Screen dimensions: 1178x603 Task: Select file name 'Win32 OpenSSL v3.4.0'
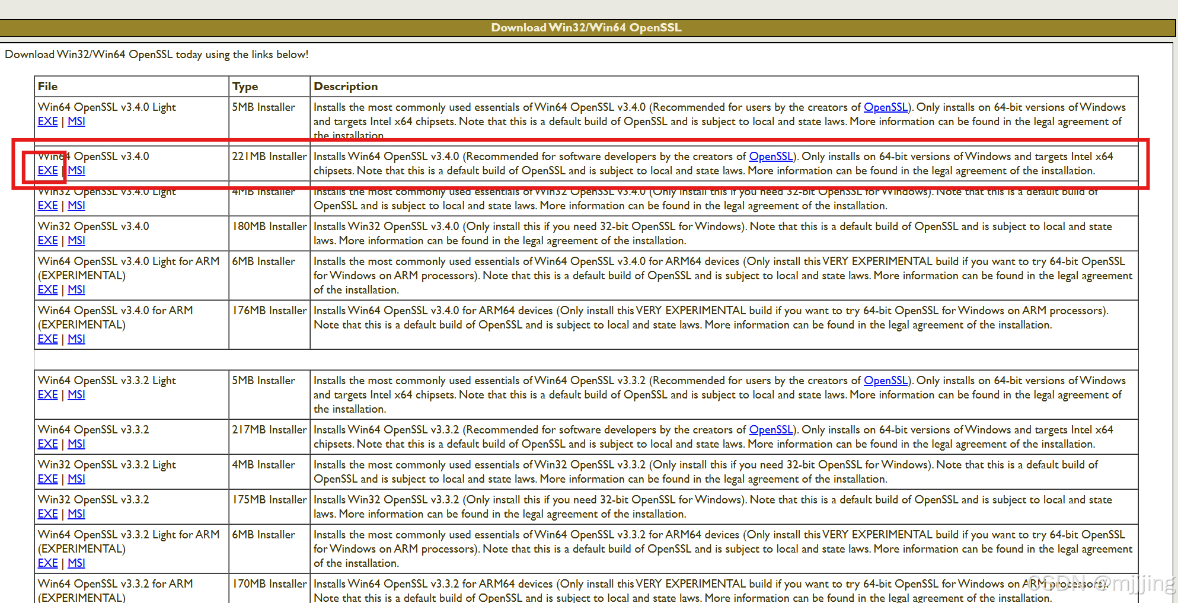point(94,226)
